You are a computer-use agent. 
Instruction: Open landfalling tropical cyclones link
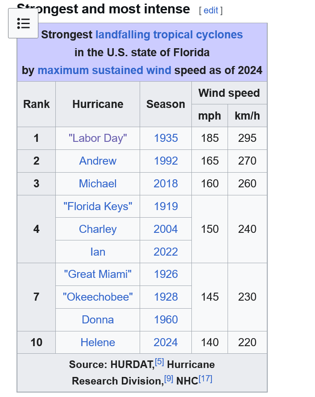[169, 35]
